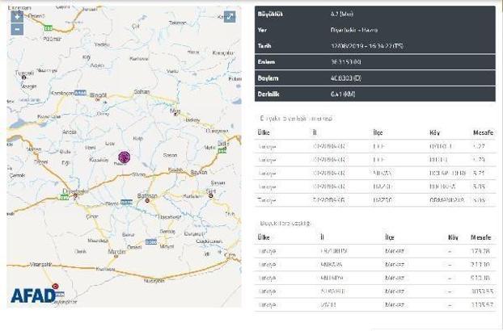Select the ORMANKAYA village row

(x=375, y=200)
